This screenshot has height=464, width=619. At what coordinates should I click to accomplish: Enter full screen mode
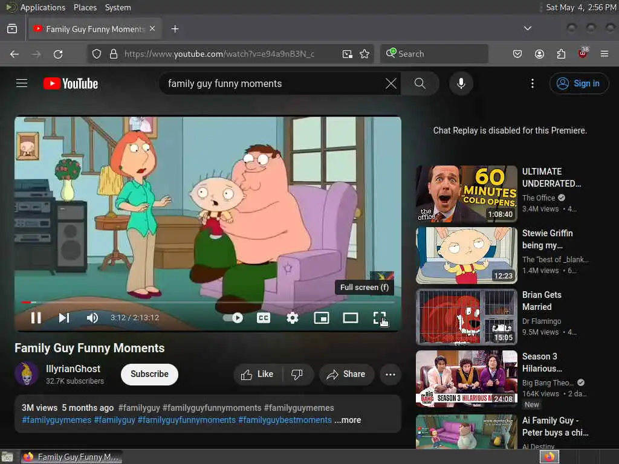[x=380, y=318]
